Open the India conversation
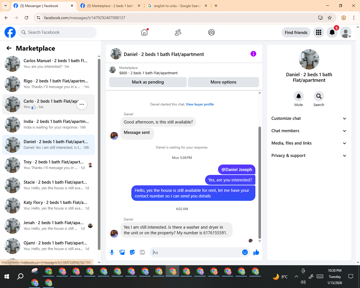The height and width of the screenshot is (288, 360). click(48, 125)
